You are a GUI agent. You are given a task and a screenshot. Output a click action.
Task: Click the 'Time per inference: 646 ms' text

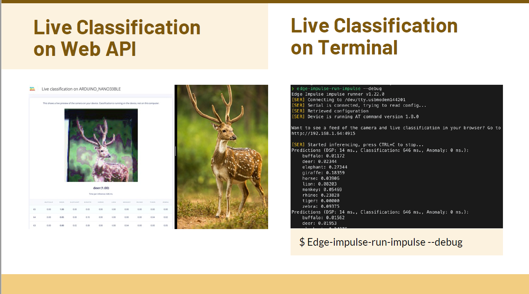(x=101, y=194)
